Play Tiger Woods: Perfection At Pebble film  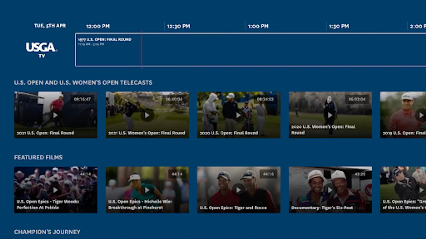(x=55, y=190)
